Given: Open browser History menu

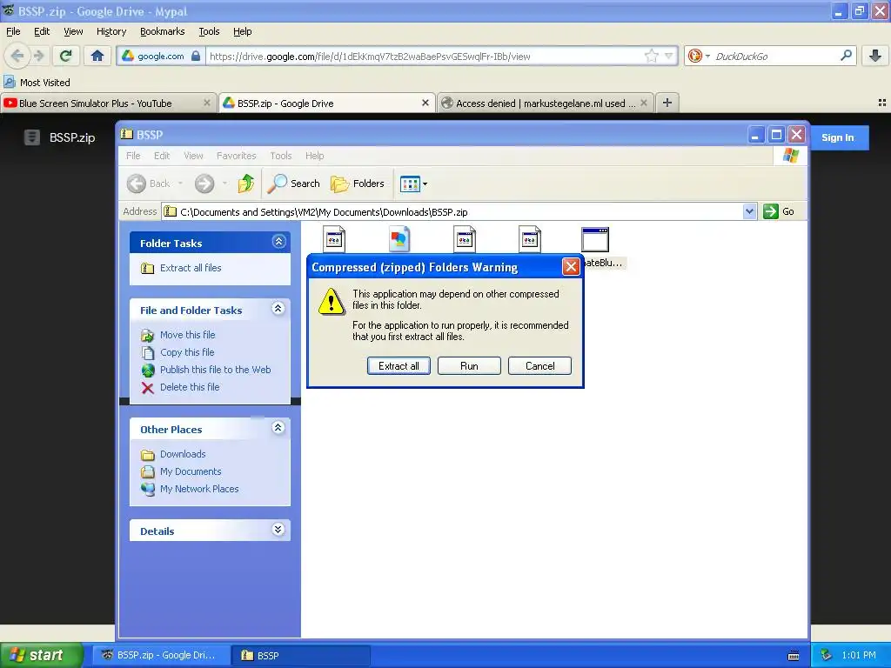Looking at the screenshot, I should [111, 31].
